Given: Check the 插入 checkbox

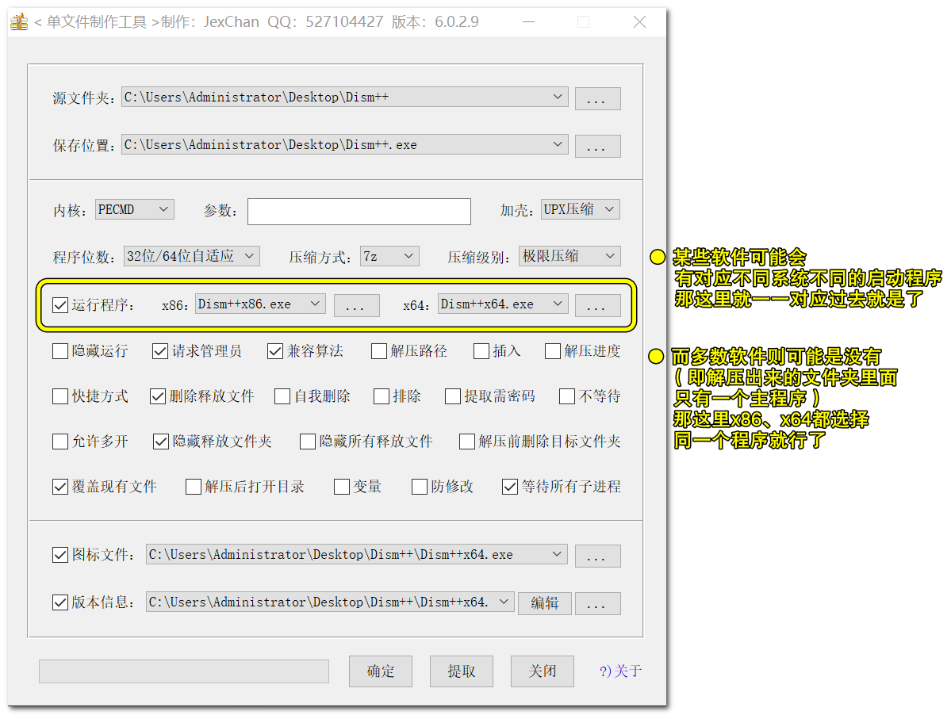Looking at the screenshot, I should (481, 351).
